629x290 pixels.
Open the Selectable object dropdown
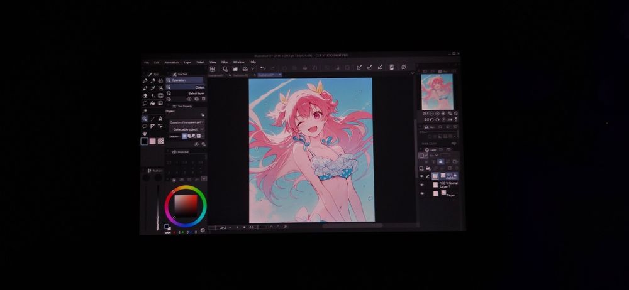[187, 129]
